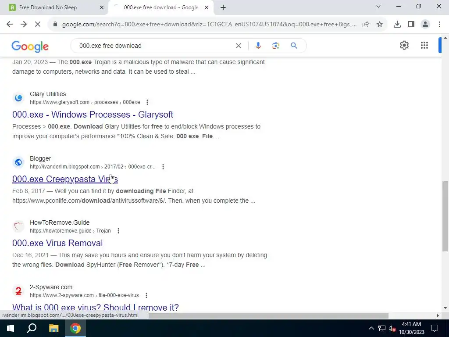449x337 pixels.
Task: Open the Windows Start menu
Action: click(11, 328)
